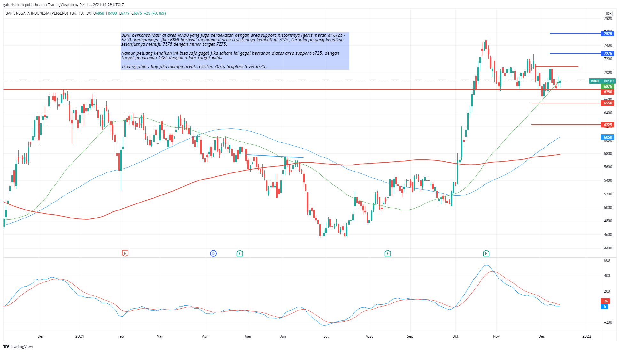The image size is (620, 352).
Task: Click the +25 (+0.36%) change value
Action: coord(155,13)
